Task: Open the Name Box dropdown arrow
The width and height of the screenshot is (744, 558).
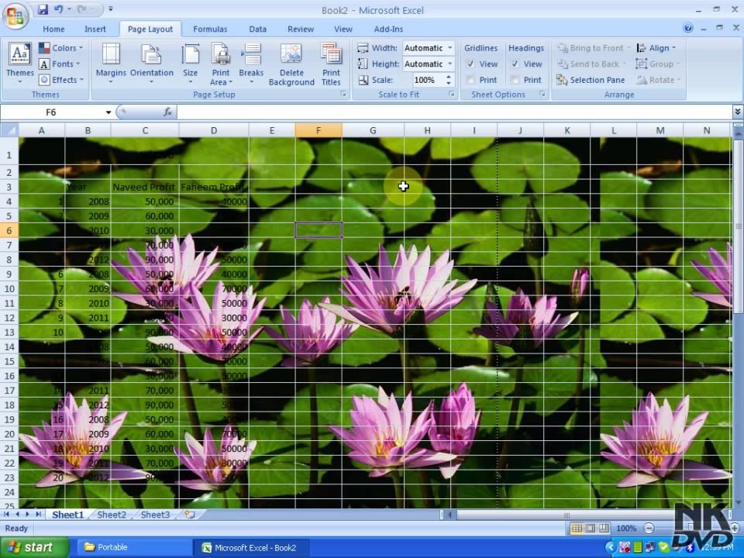Action: click(x=108, y=112)
